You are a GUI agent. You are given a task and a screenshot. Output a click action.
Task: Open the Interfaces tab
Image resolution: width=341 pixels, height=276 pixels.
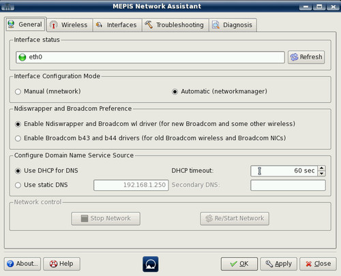117,25
